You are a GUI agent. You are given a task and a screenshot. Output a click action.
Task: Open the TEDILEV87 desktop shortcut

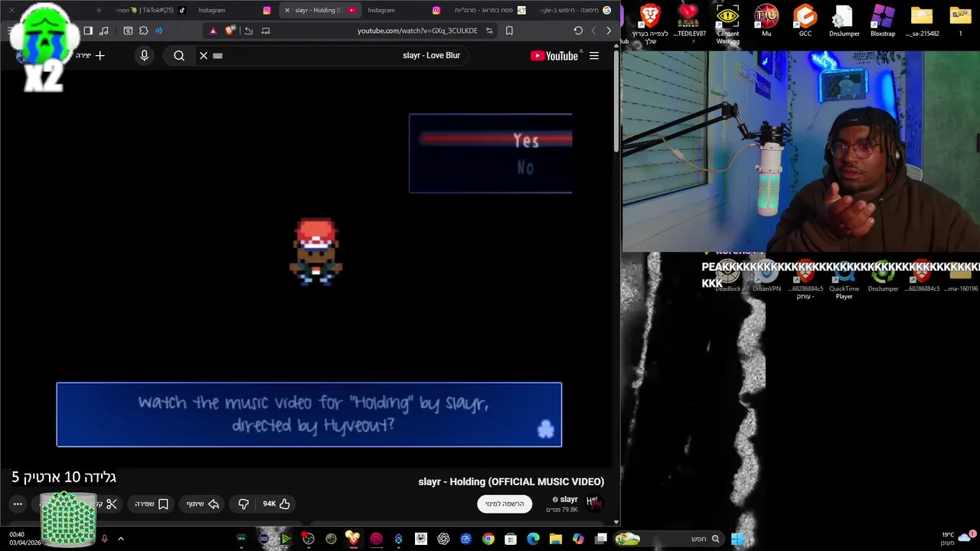(688, 21)
